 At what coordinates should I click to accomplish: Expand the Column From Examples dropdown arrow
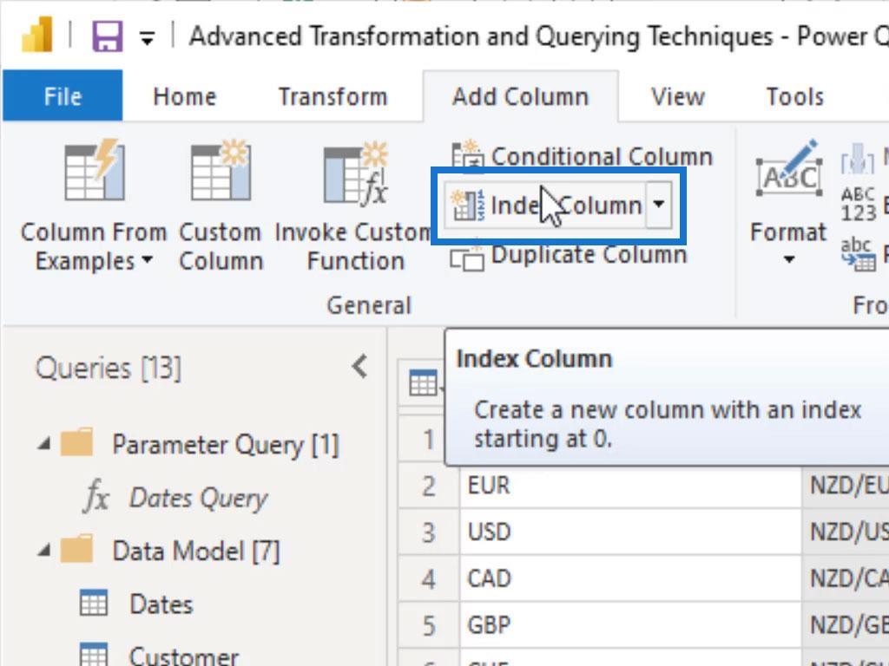148,259
